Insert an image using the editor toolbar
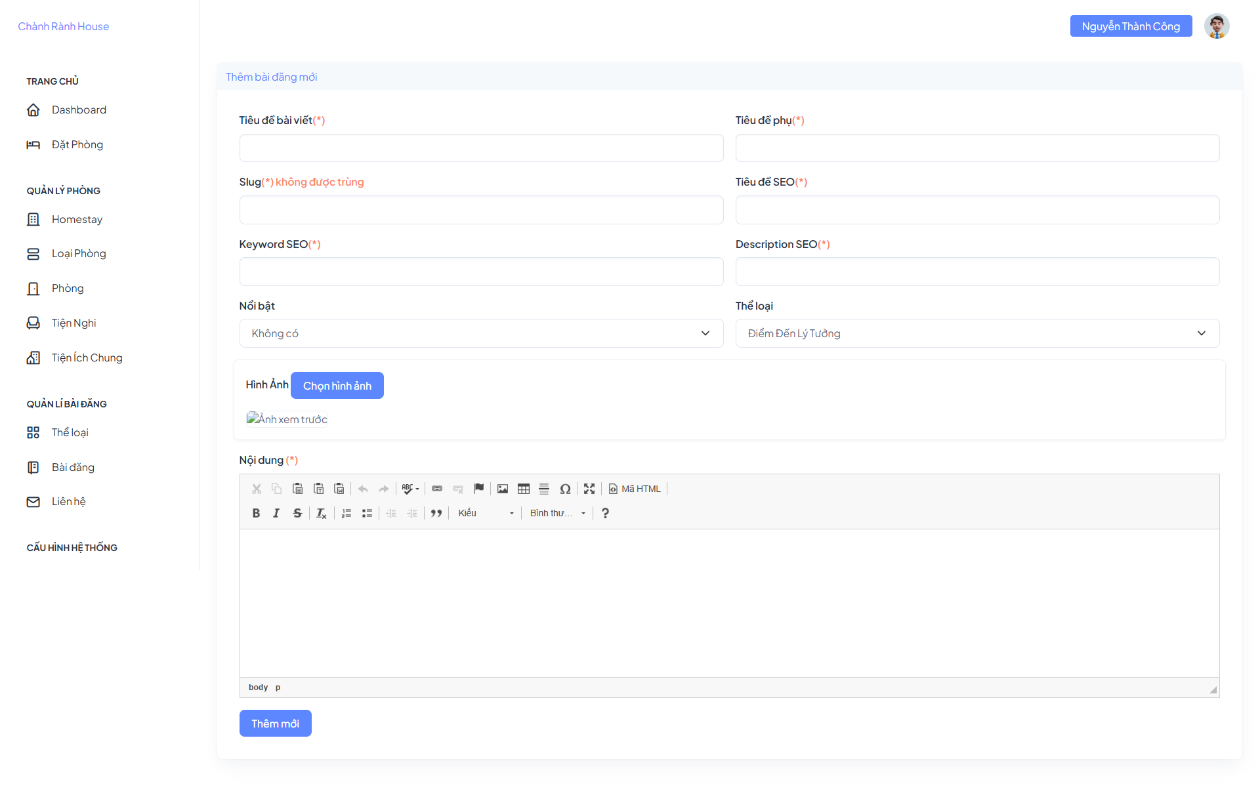Image resolution: width=1260 pixels, height=799 pixels. tap(503, 489)
